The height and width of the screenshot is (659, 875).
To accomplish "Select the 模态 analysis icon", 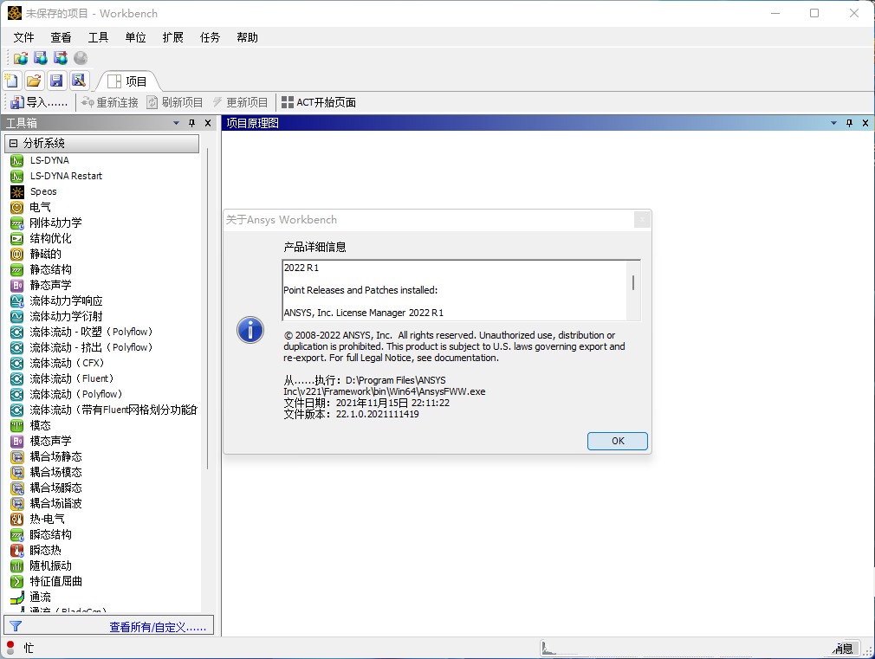I will (x=16, y=426).
